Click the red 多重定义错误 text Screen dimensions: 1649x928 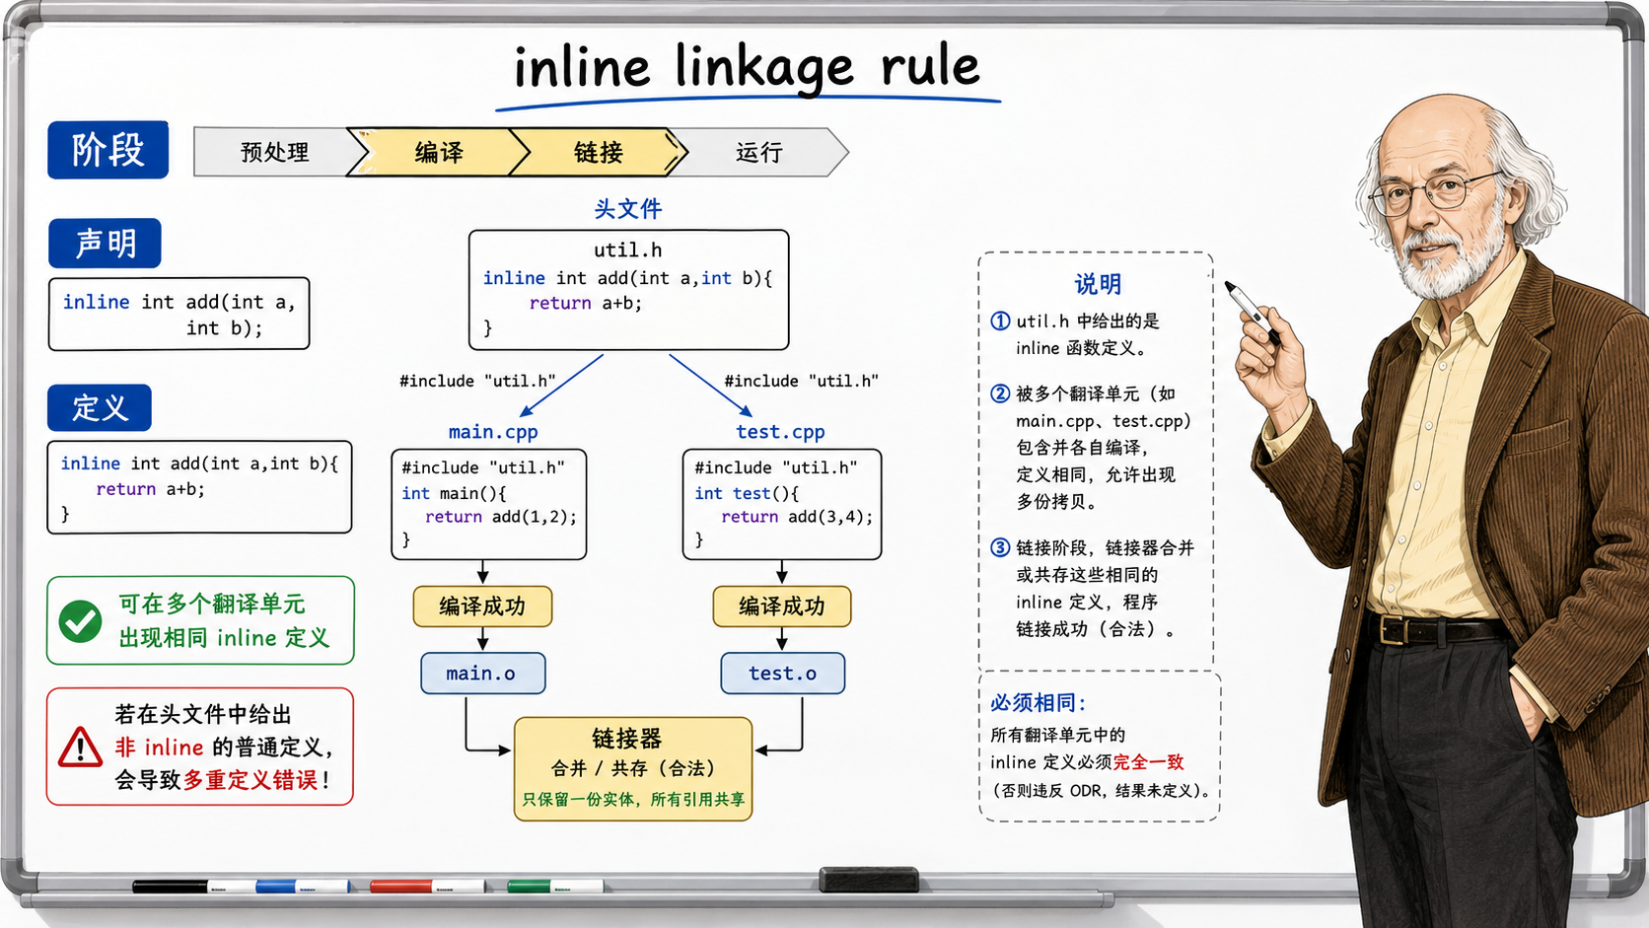coord(250,780)
